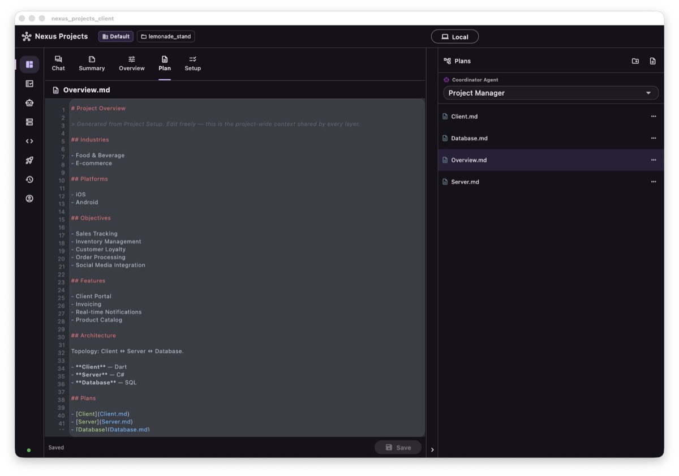Open Server.md in the plans list
Viewport: 679px width, 476px height.
pyautogui.click(x=551, y=182)
